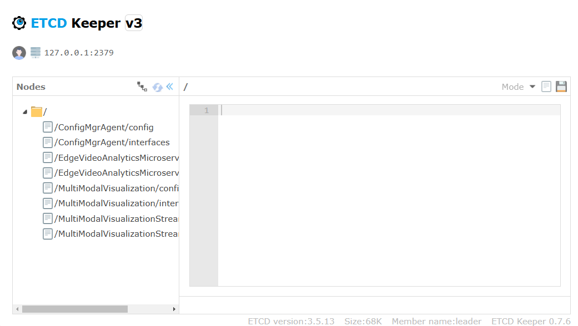This screenshot has width=578, height=326.
Task: Click the Size:68K status text
Action: 363,321
